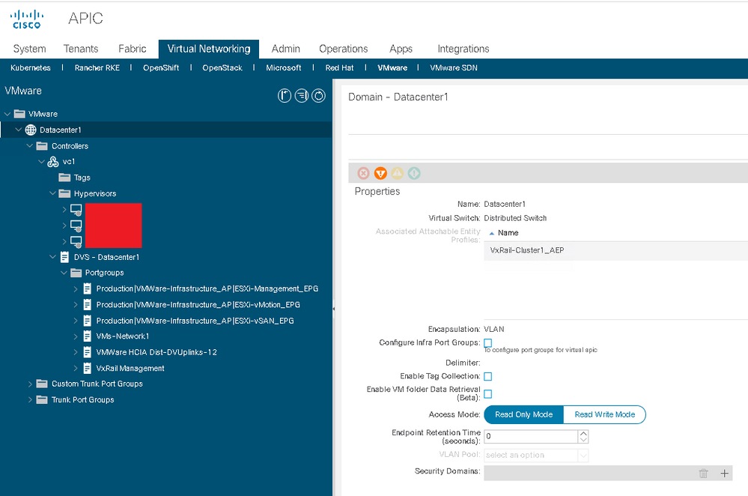
Task: Tick the Configure Infra Port Groups checkbox
Action: coord(487,342)
